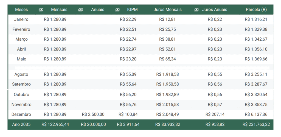Select total Parcela value R$ 231.763,22
Viewport: 281px width, 137px height.
(x=256, y=124)
